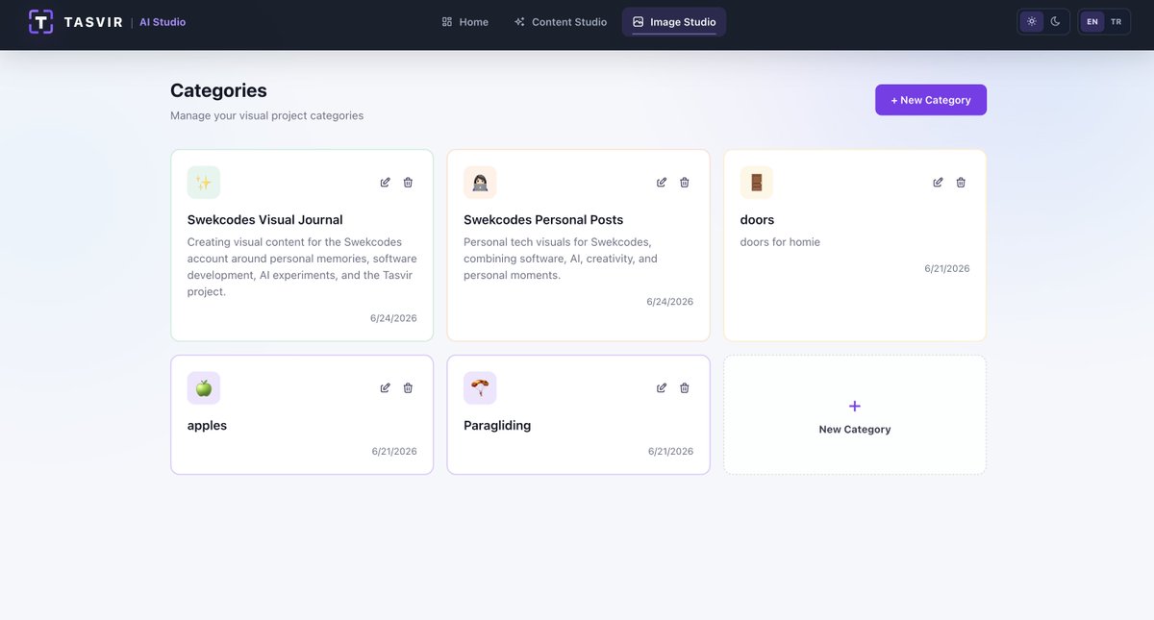Open the doors category title

click(758, 220)
